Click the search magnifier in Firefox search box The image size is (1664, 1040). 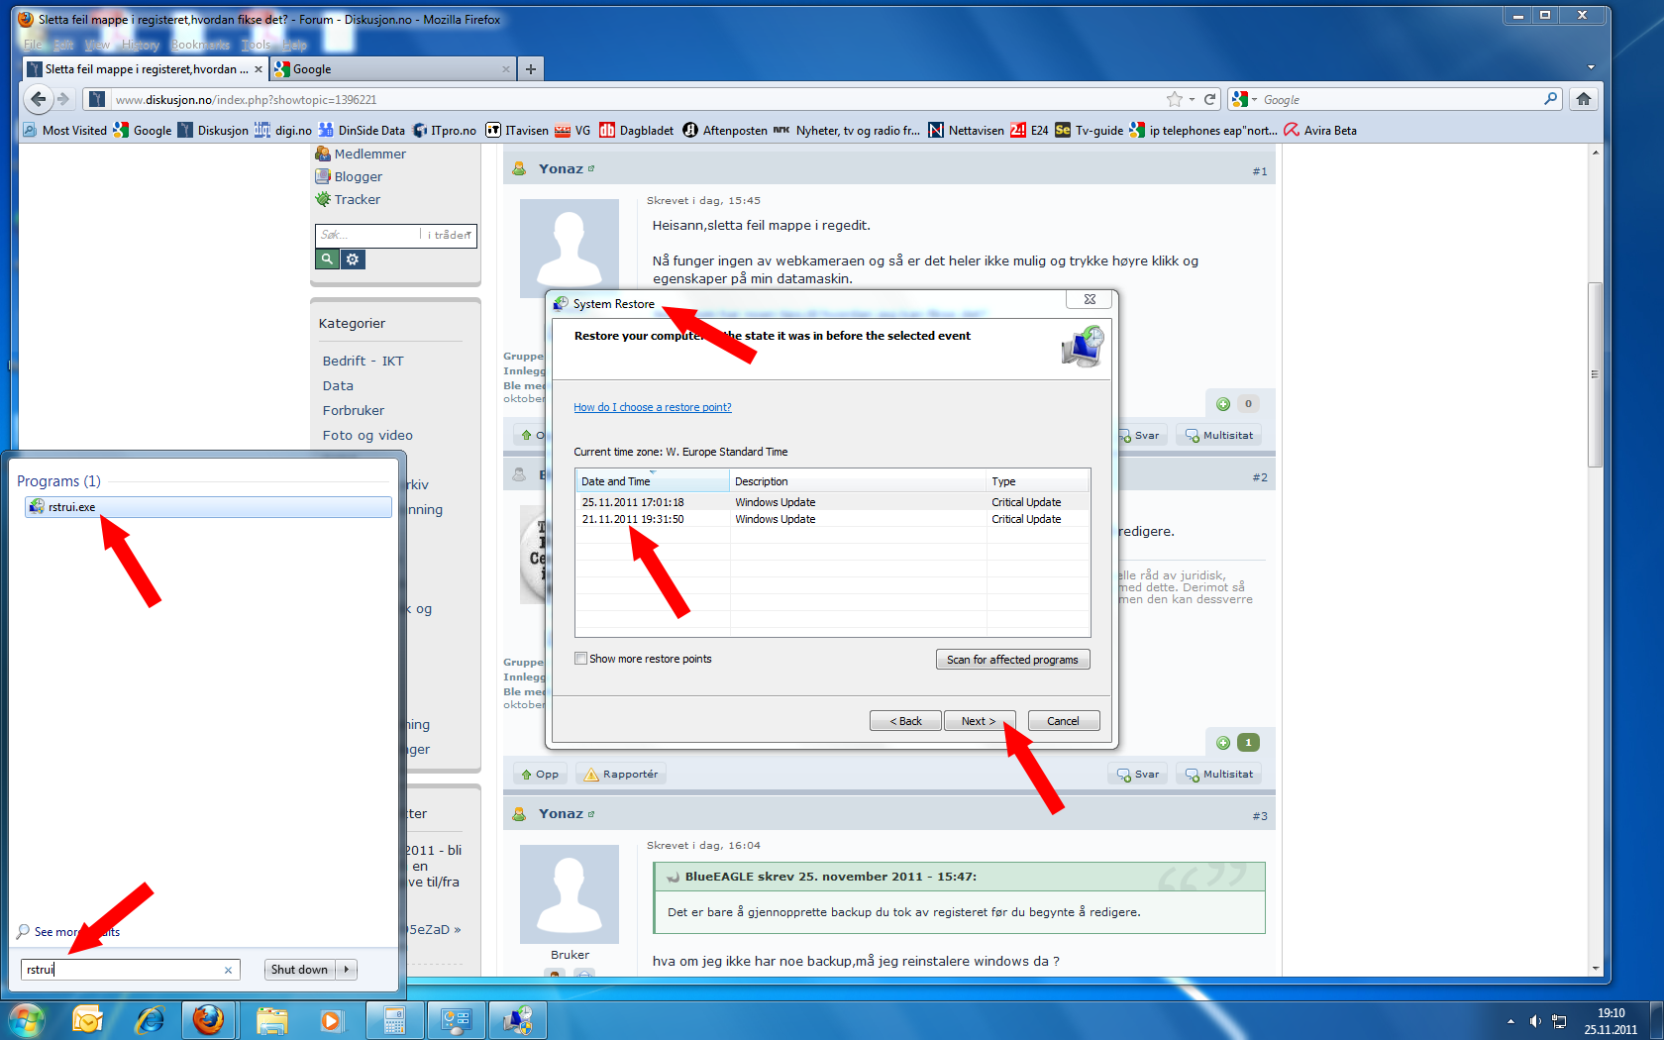(x=1550, y=99)
